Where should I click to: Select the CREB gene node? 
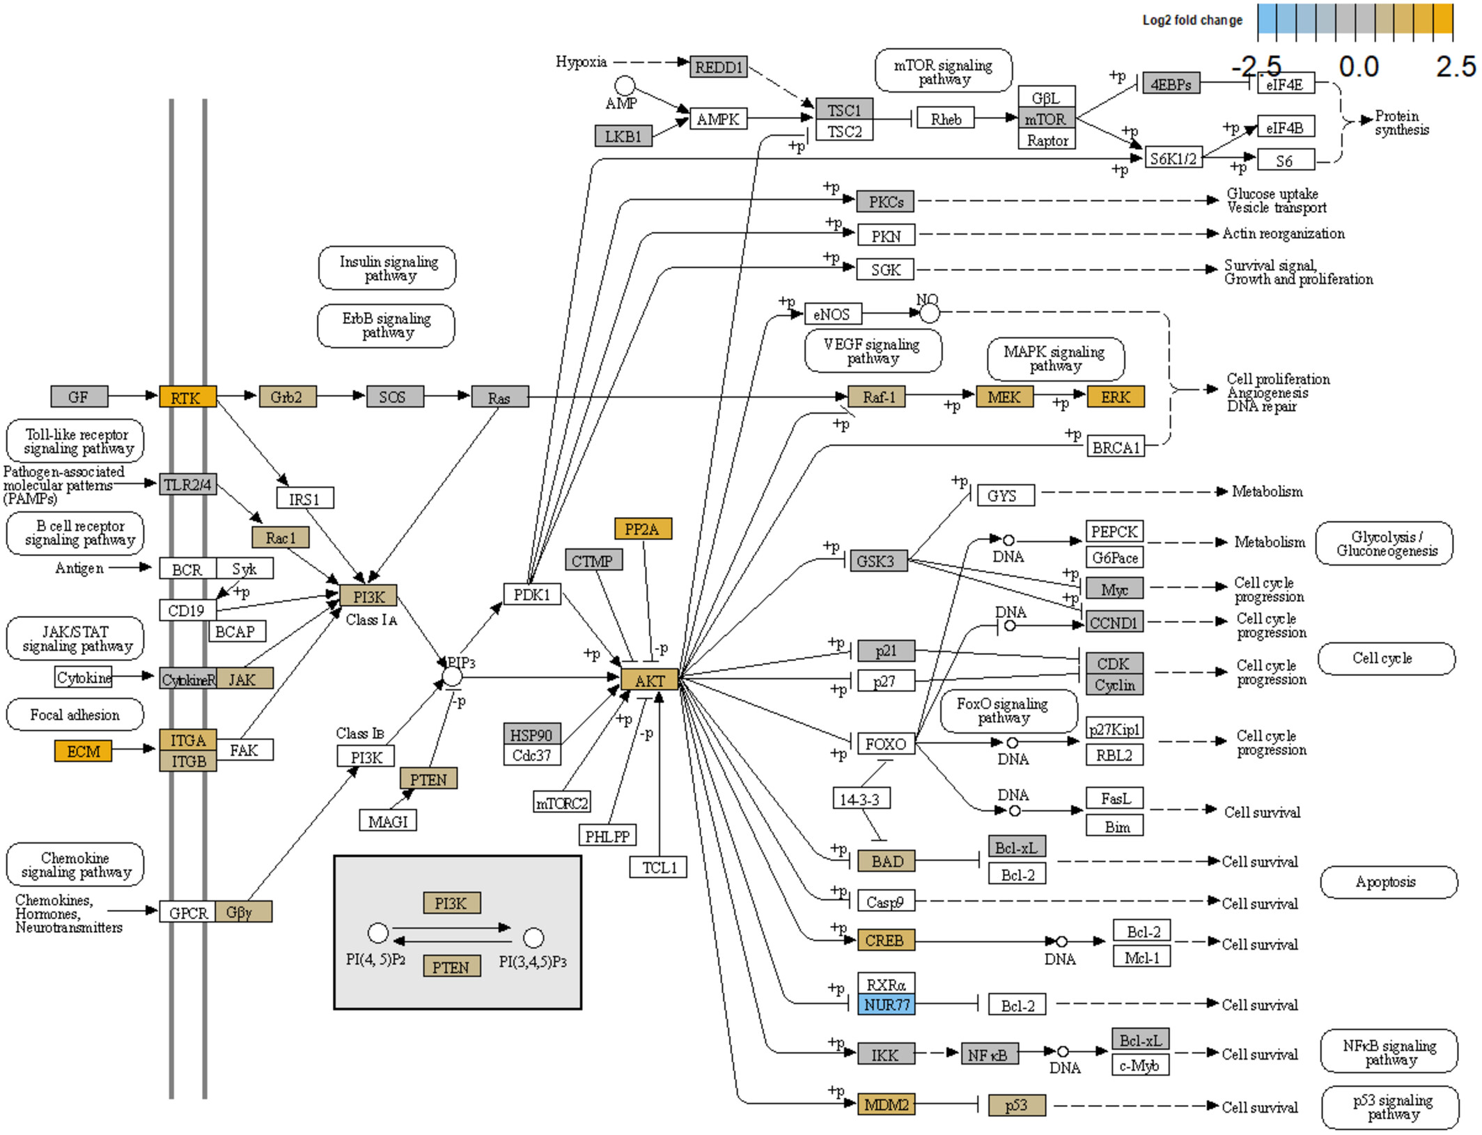[887, 941]
